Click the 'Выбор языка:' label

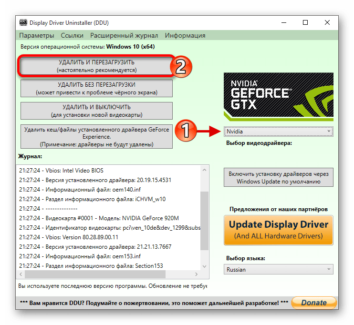[x=246, y=258]
